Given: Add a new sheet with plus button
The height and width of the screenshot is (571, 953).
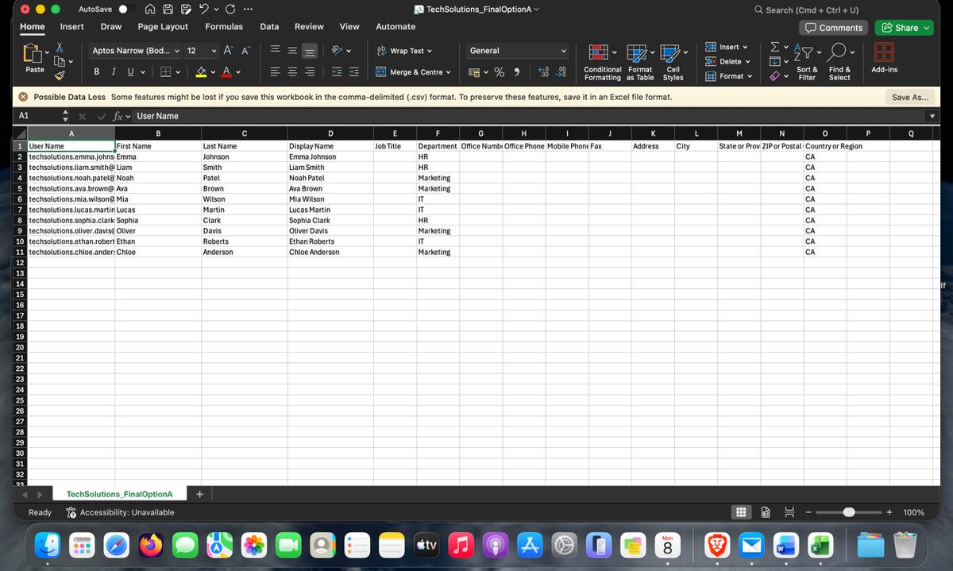Looking at the screenshot, I should coord(199,494).
